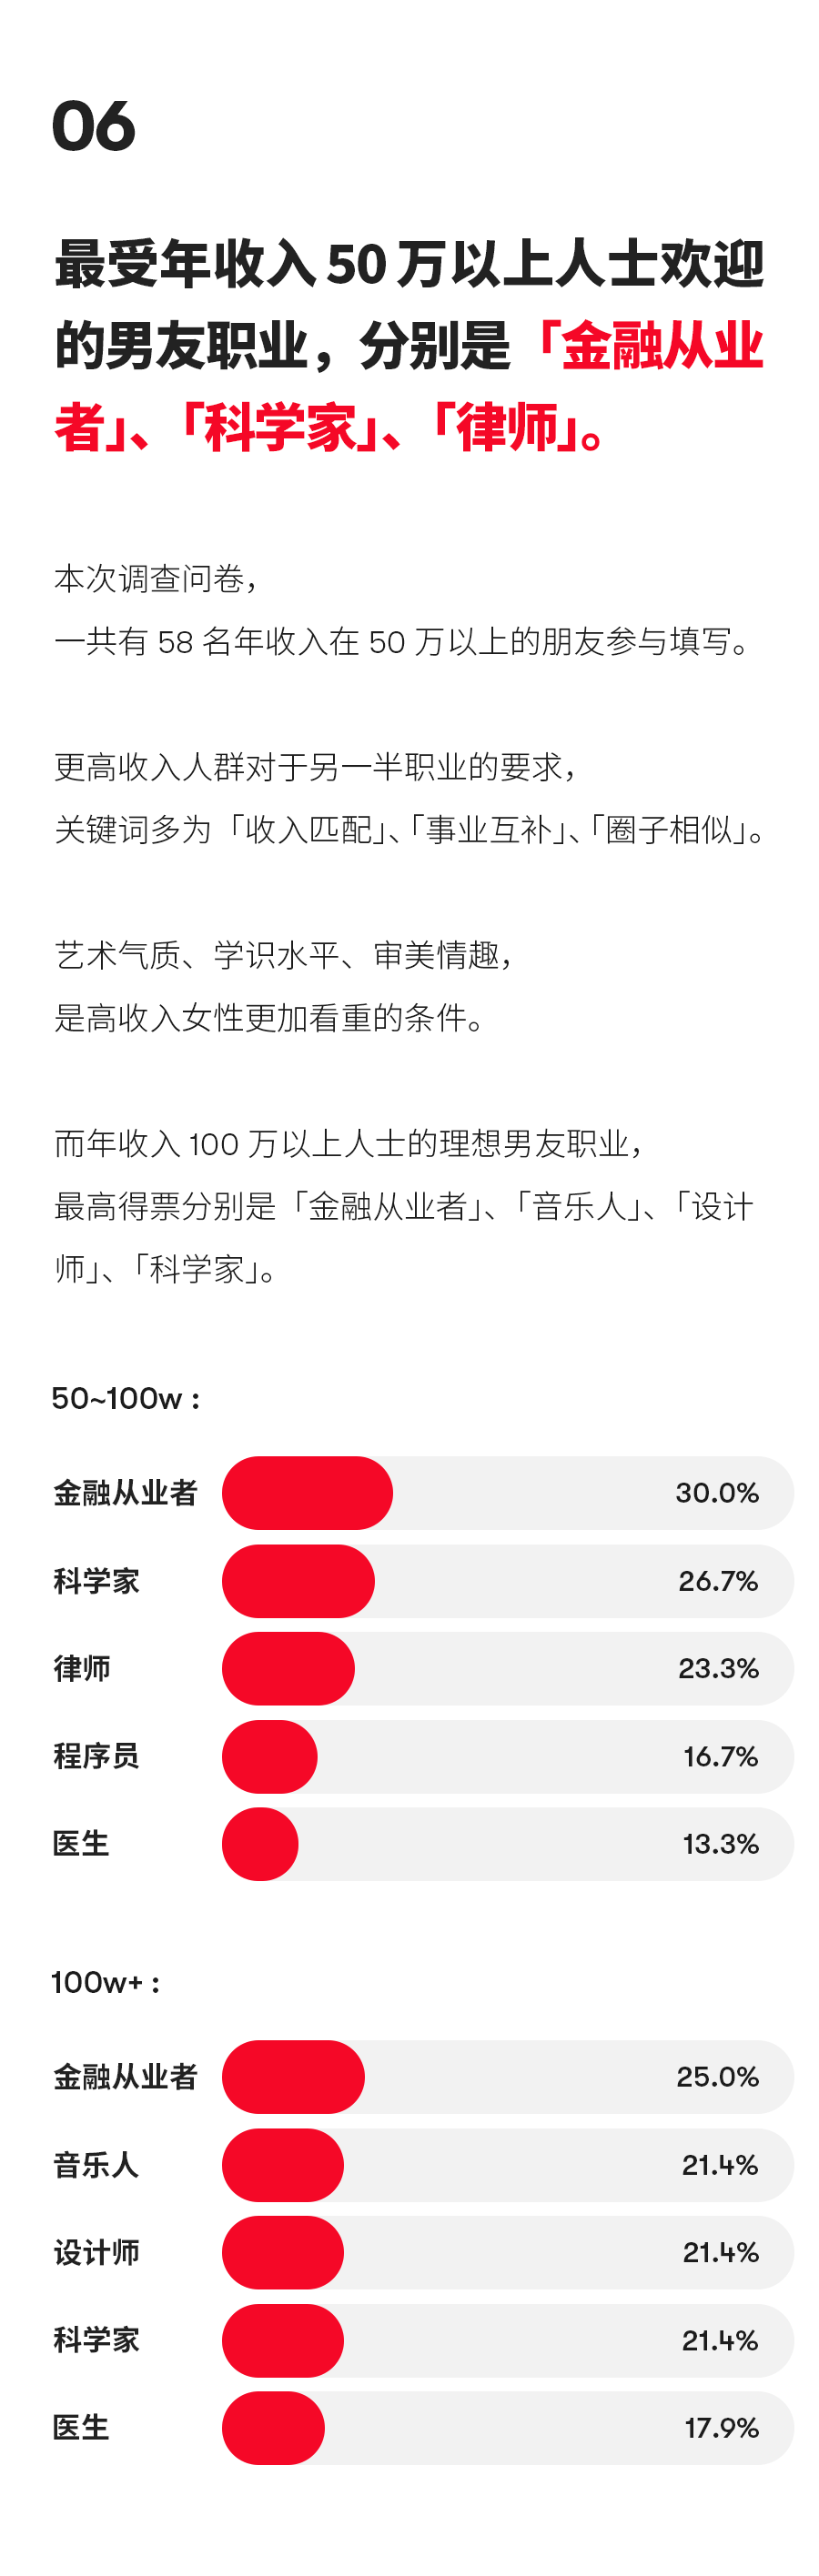Click the 程序员 row label

[96, 1756]
